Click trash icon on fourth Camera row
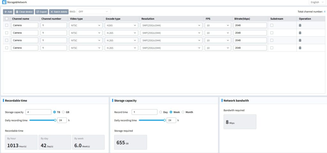327x153 pixels. 300,48
